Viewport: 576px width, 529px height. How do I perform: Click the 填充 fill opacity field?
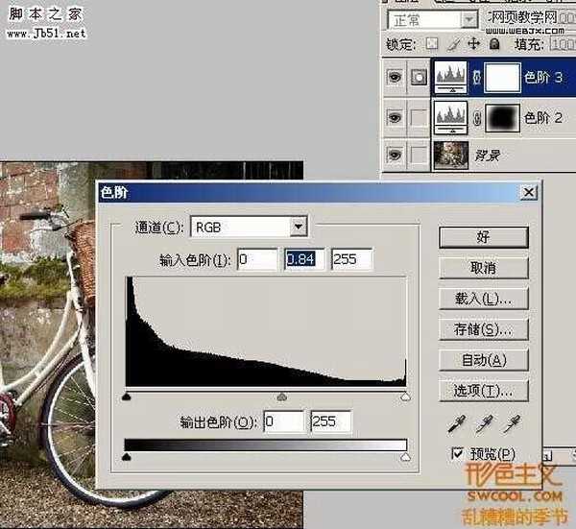pyautogui.click(x=563, y=45)
